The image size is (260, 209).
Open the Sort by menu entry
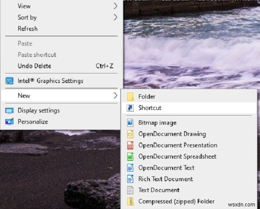[x=61, y=17]
